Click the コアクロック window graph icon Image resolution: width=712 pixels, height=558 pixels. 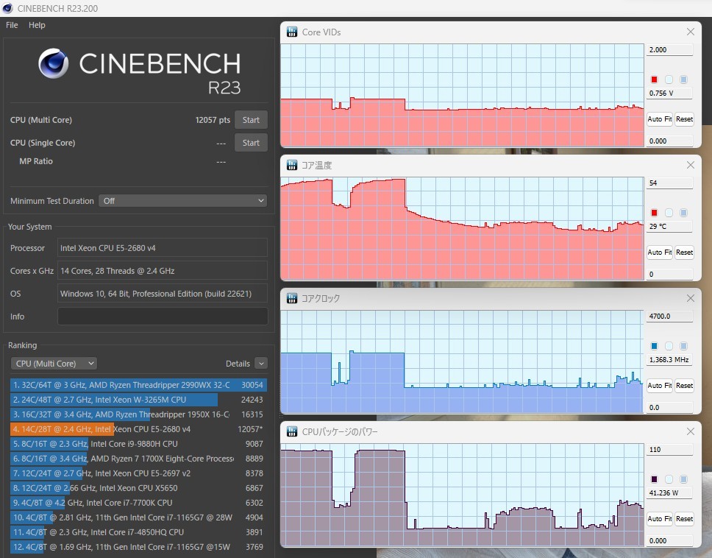pyautogui.click(x=292, y=298)
